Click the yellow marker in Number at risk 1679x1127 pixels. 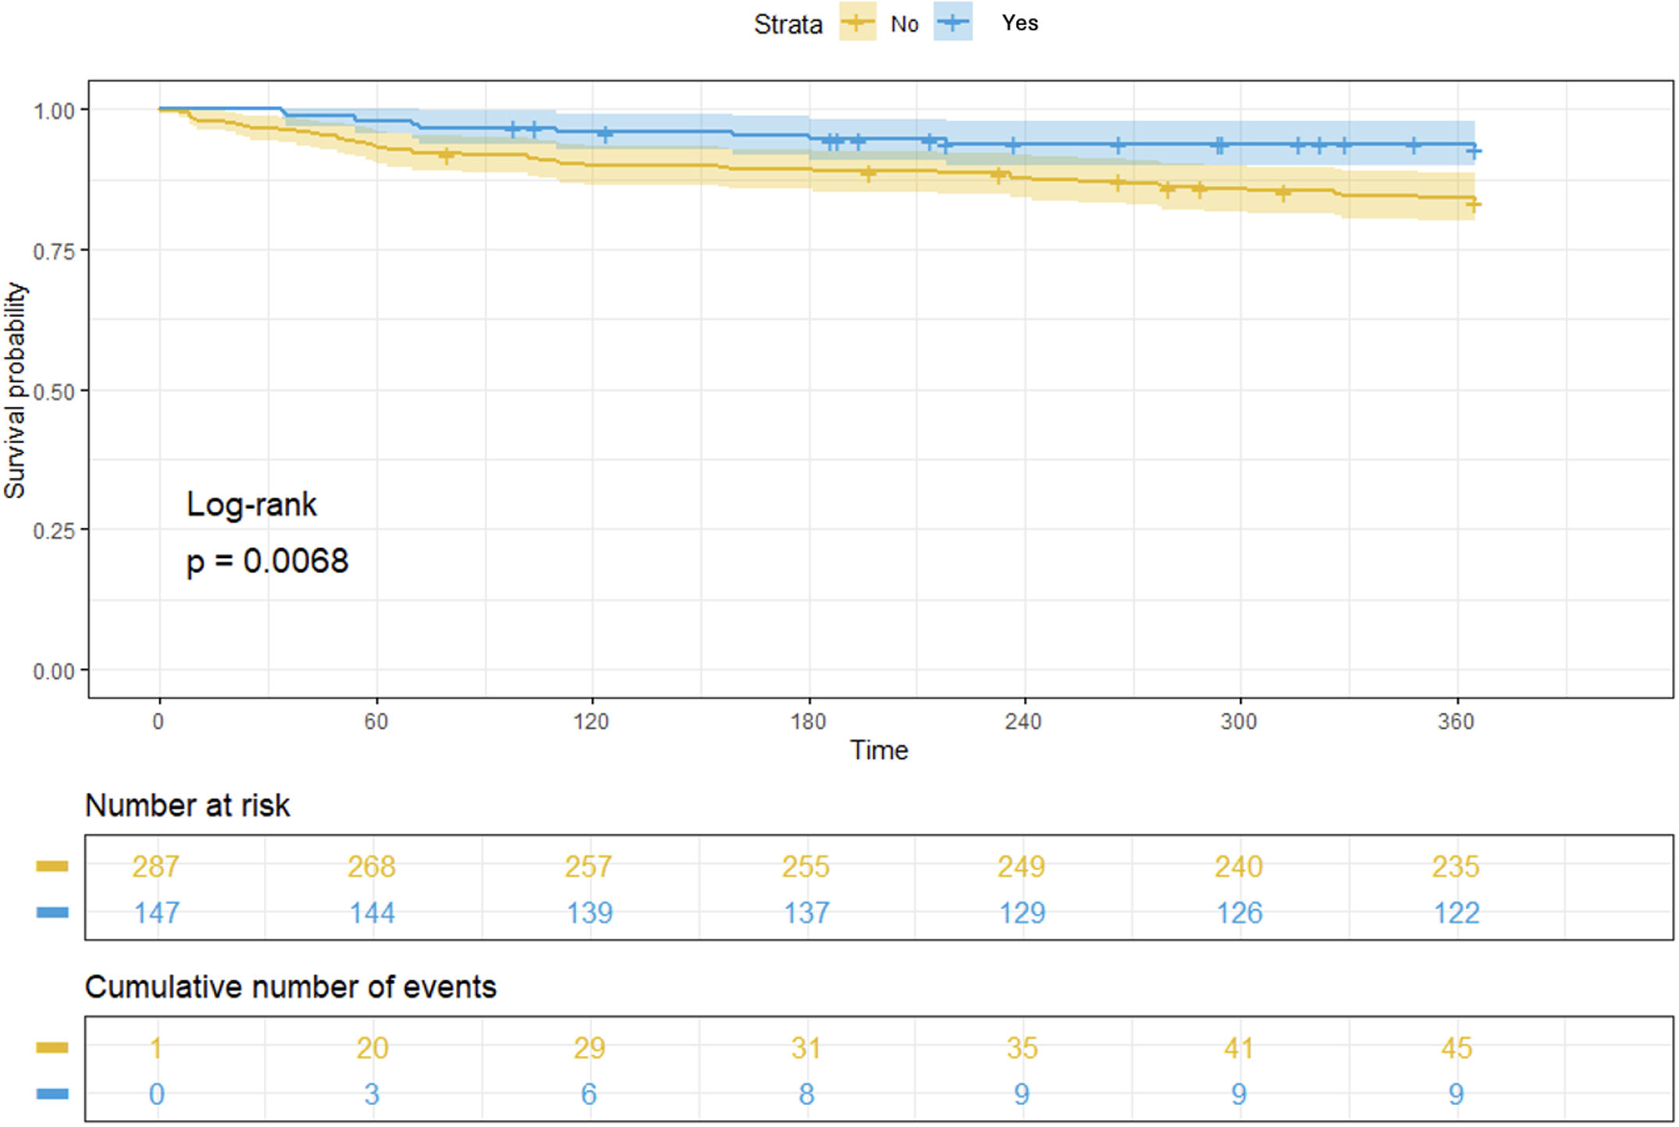tap(52, 866)
